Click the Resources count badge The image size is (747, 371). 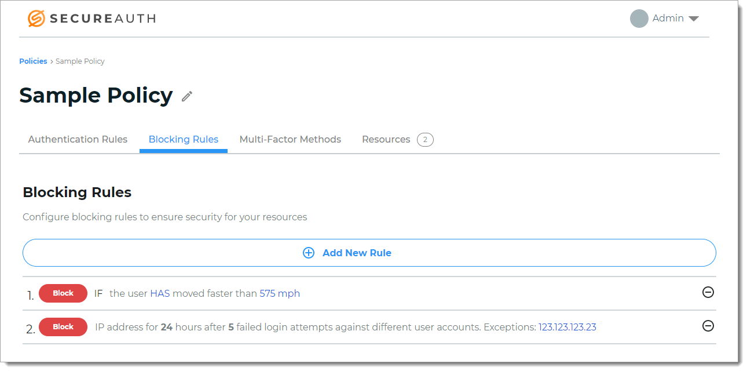click(x=425, y=140)
